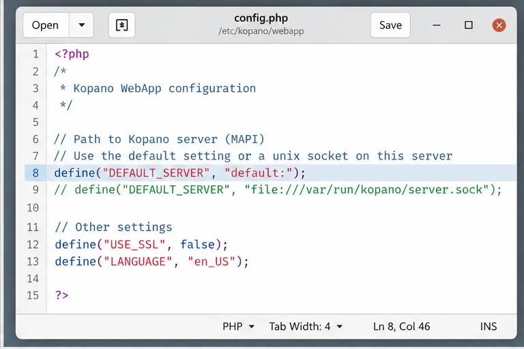This screenshot has height=349, width=524.
Task: Click the "LANGUAGE" string
Action: pos(138,262)
